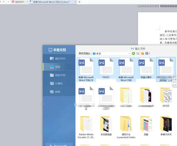Open the view mode dropdown icon
Screen dimensions: 177x146
tap(147, 53)
